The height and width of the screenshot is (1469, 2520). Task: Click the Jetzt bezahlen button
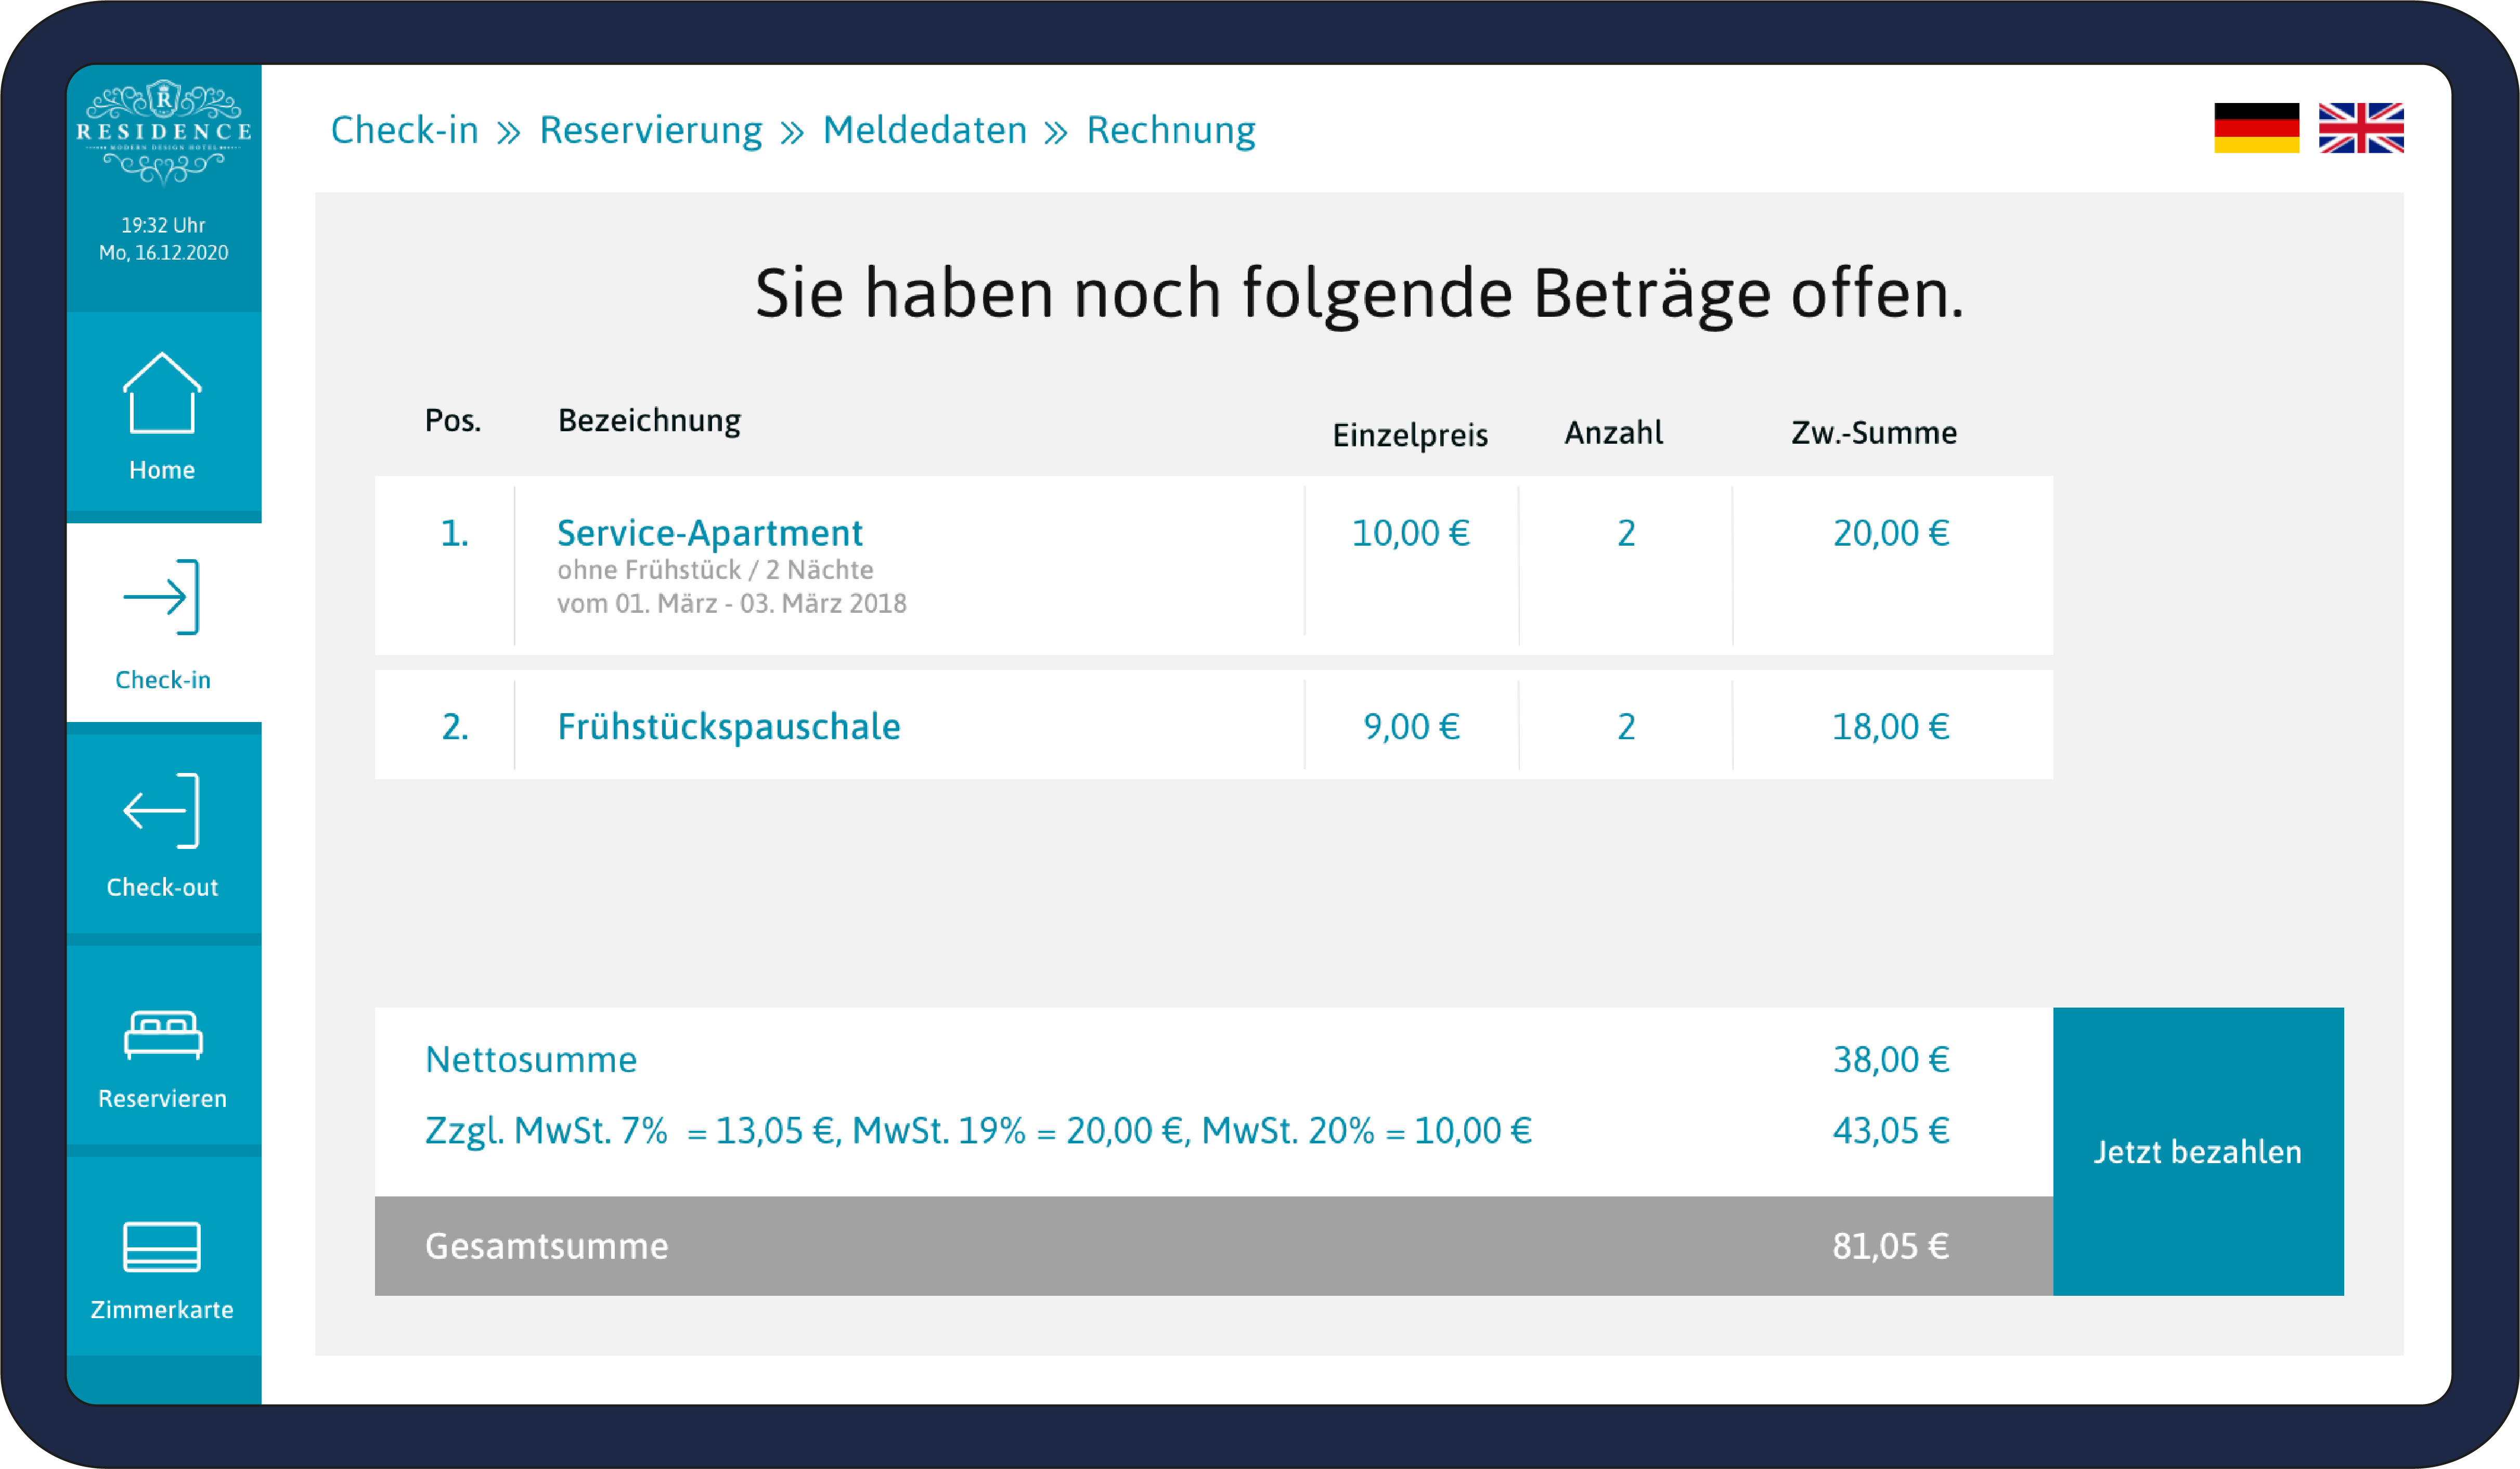tap(2198, 1151)
